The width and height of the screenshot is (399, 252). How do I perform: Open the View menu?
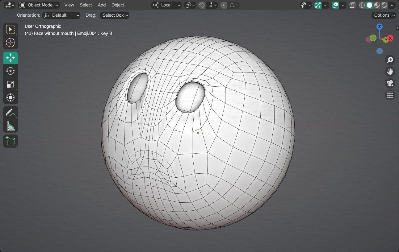click(x=69, y=5)
